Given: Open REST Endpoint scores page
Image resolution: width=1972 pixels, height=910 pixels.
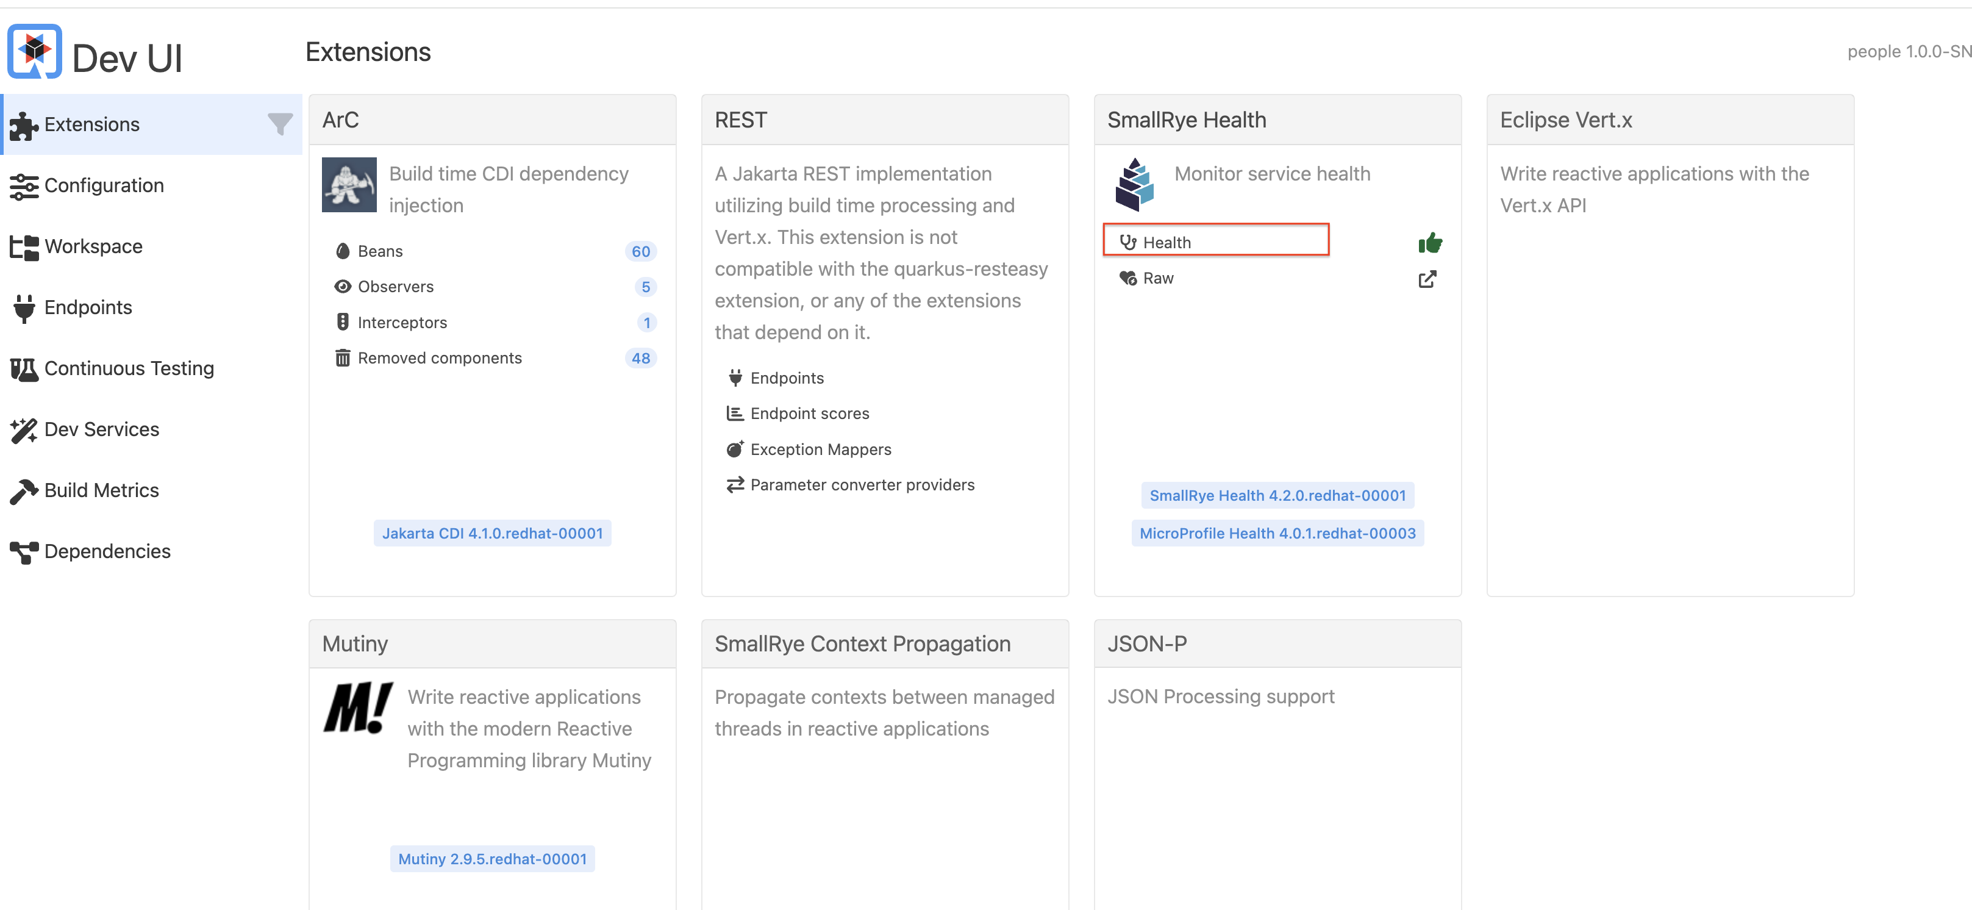Looking at the screenshot, I should [x=809, y=414].
